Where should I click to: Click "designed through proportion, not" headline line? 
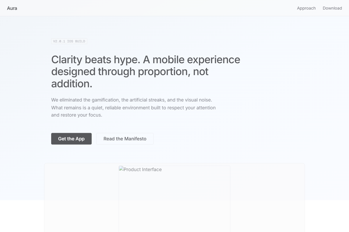point(130,72)
